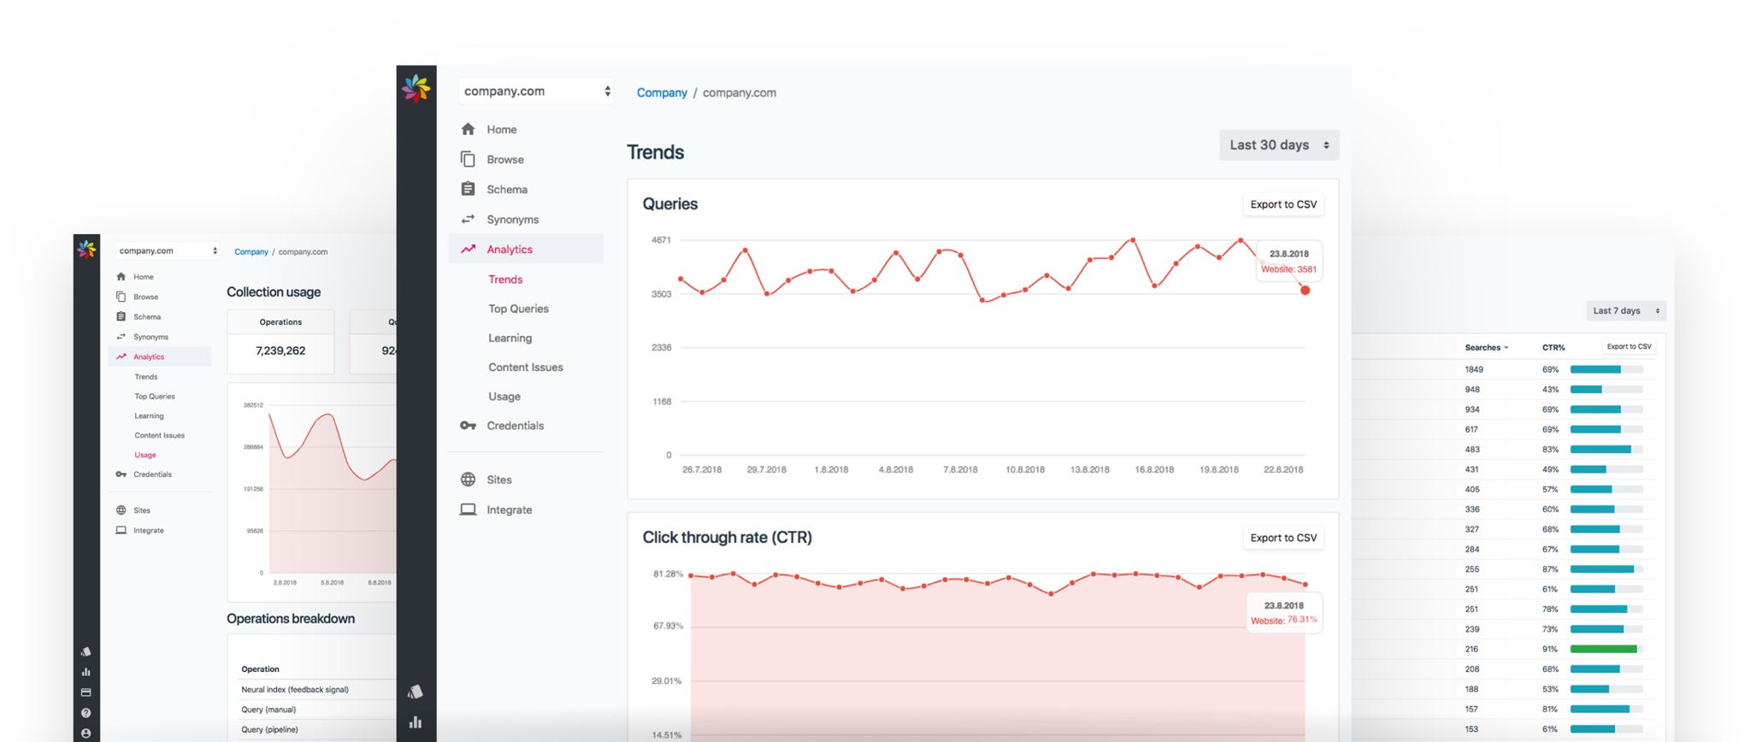Screen dimensions: 1751x742
Task: Click Synonyms arrows icon in front window
Action: tap(468, 219)
